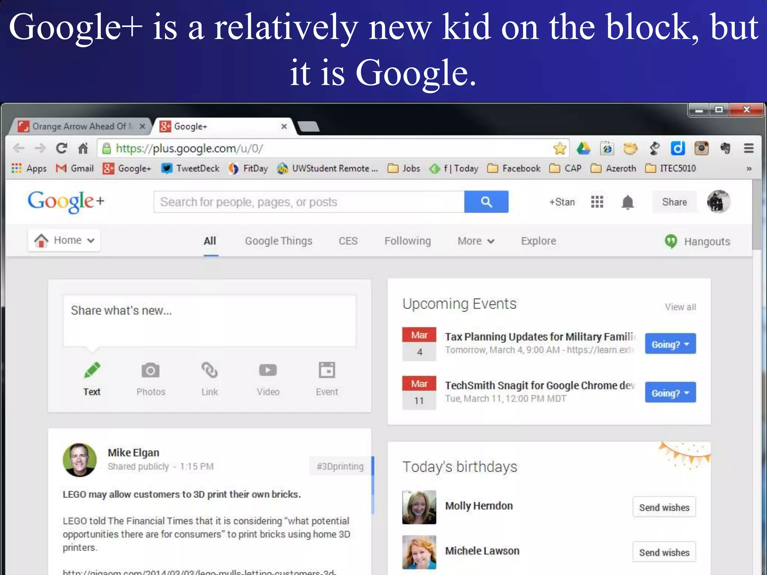Choose the Link chain post type
The height and width of the screenshot is (575, 767).
[210, 379]
